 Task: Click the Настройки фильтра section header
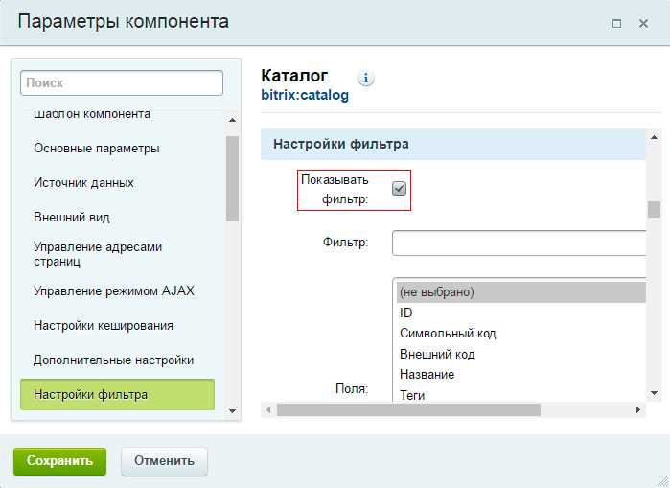pos(453,144)
